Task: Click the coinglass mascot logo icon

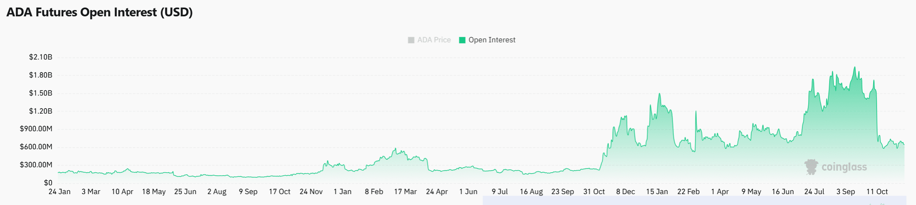Action: point(811,167)
